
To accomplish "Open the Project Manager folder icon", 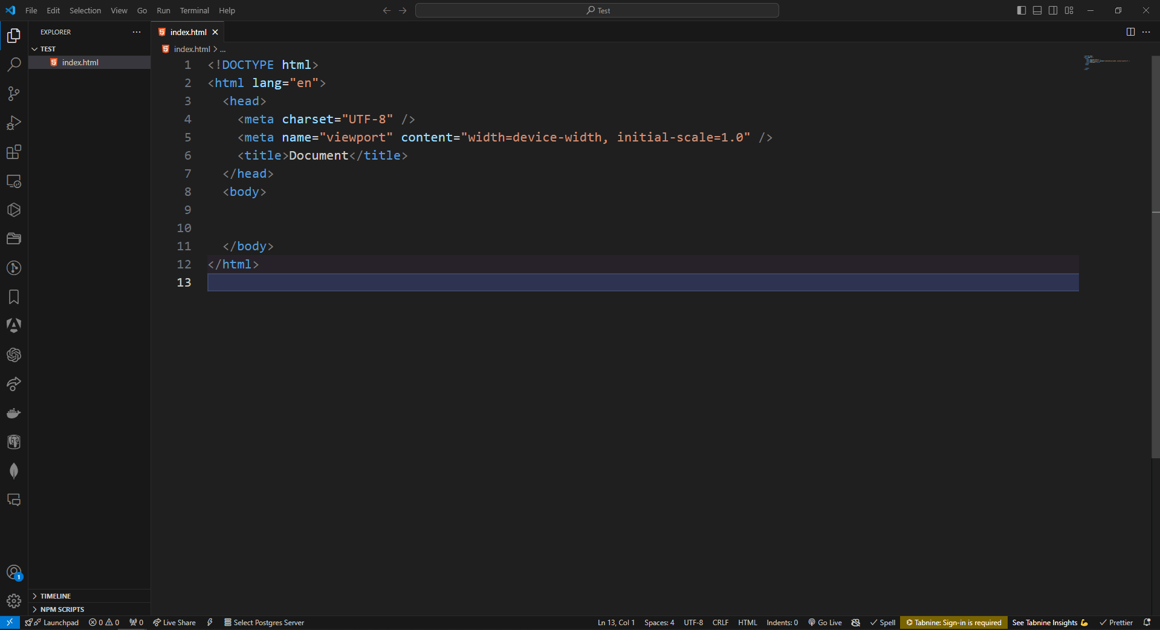I will point(14,239).
